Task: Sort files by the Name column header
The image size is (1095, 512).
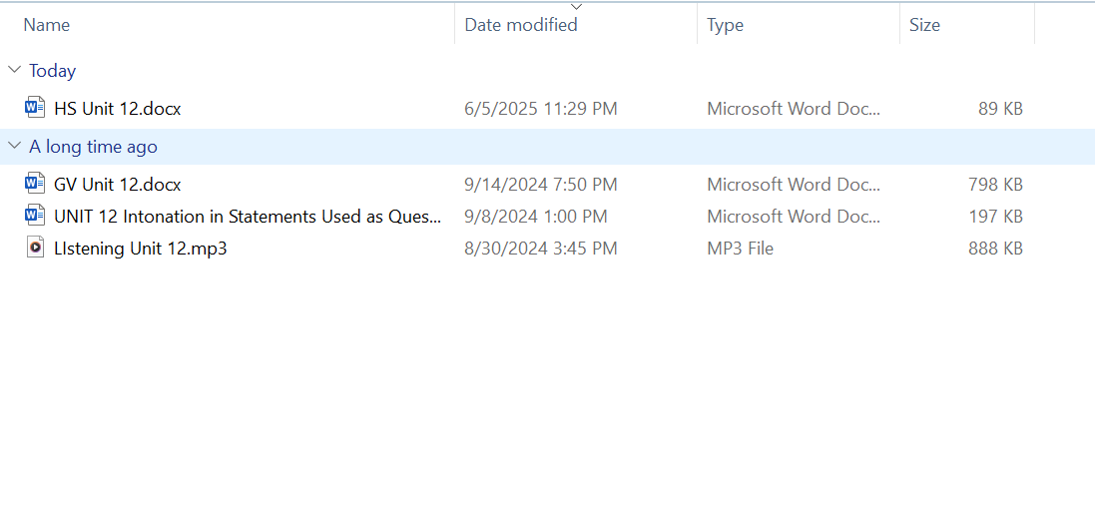Action: 47,25
